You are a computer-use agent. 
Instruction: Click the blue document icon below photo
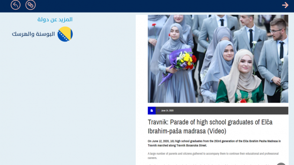(152, 110)
